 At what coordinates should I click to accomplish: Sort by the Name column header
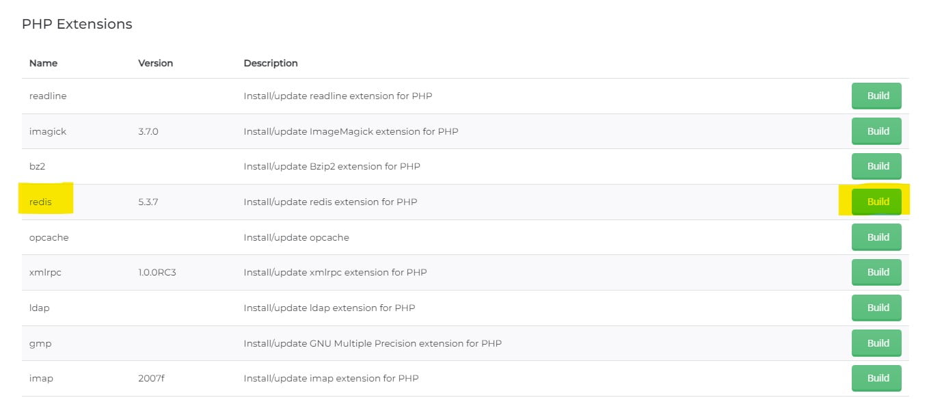(x=43, y=62)
